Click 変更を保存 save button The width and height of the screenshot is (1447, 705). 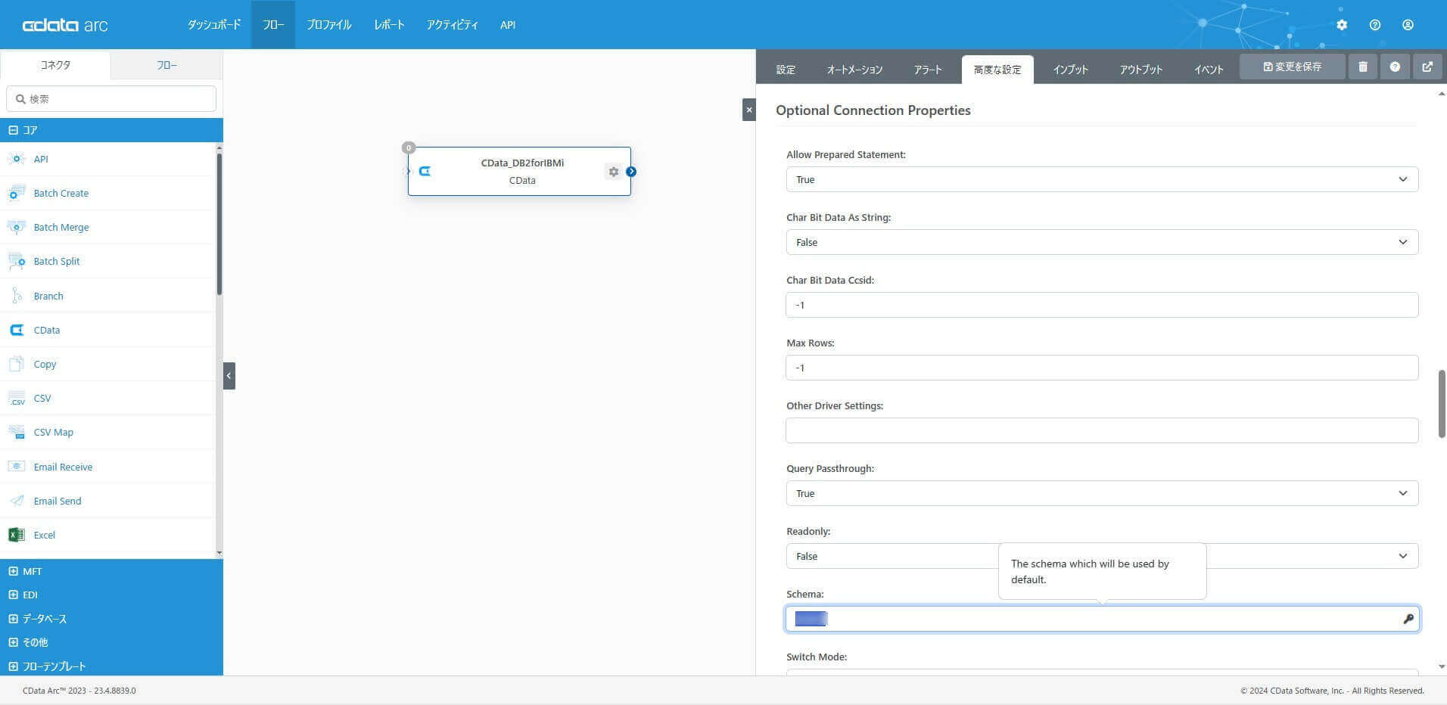[1293, 67]
